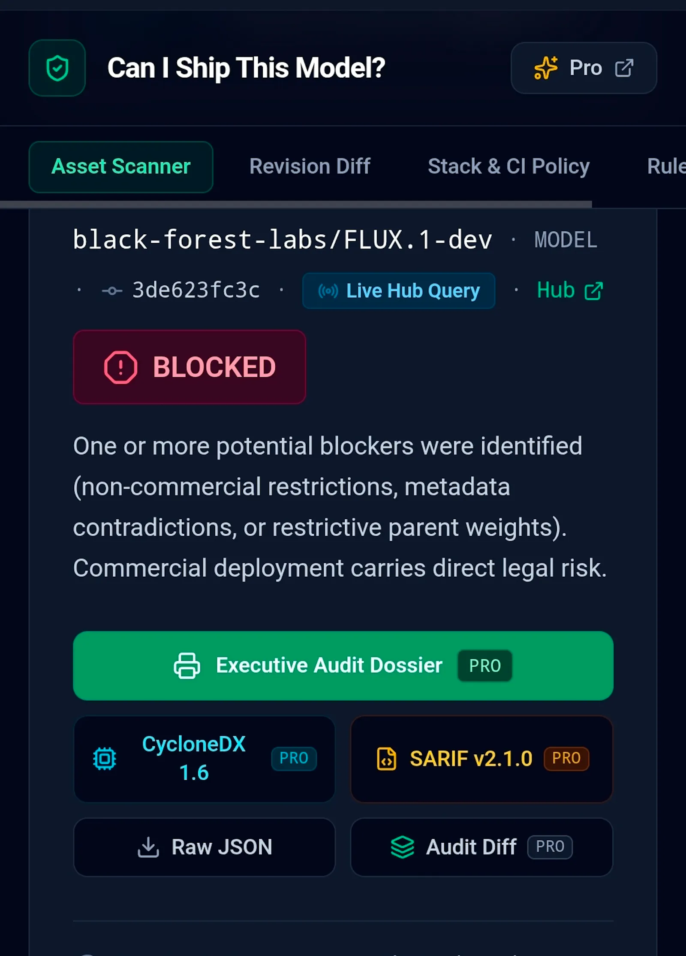The image size is (686, 956).
Task: Click the chip icon beside CycloneDX
Action: (x=105, y=759)
